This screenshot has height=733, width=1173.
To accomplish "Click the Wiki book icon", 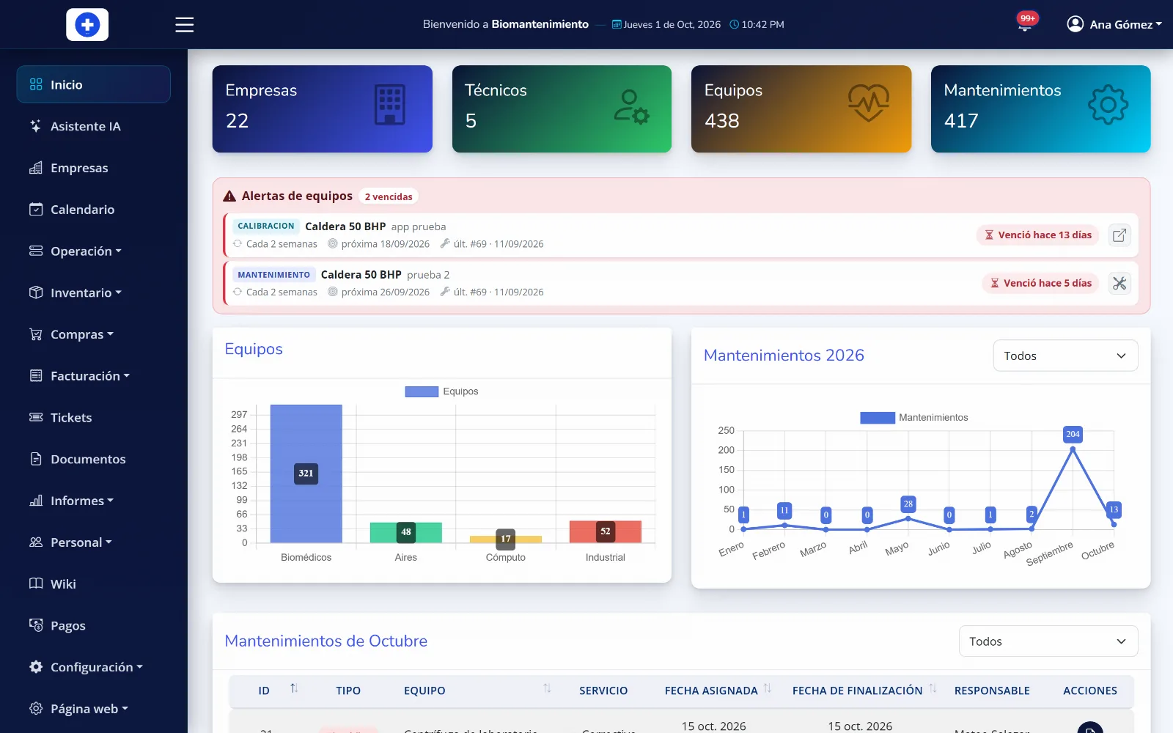I will pos(36,583).
